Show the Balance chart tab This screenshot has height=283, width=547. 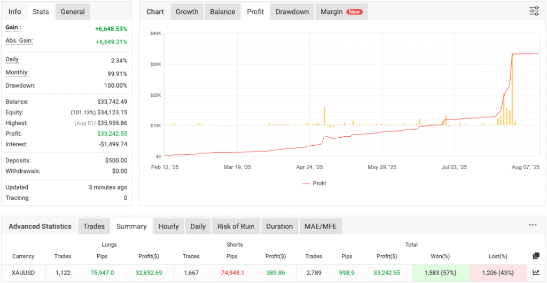(x=222, y=12)
